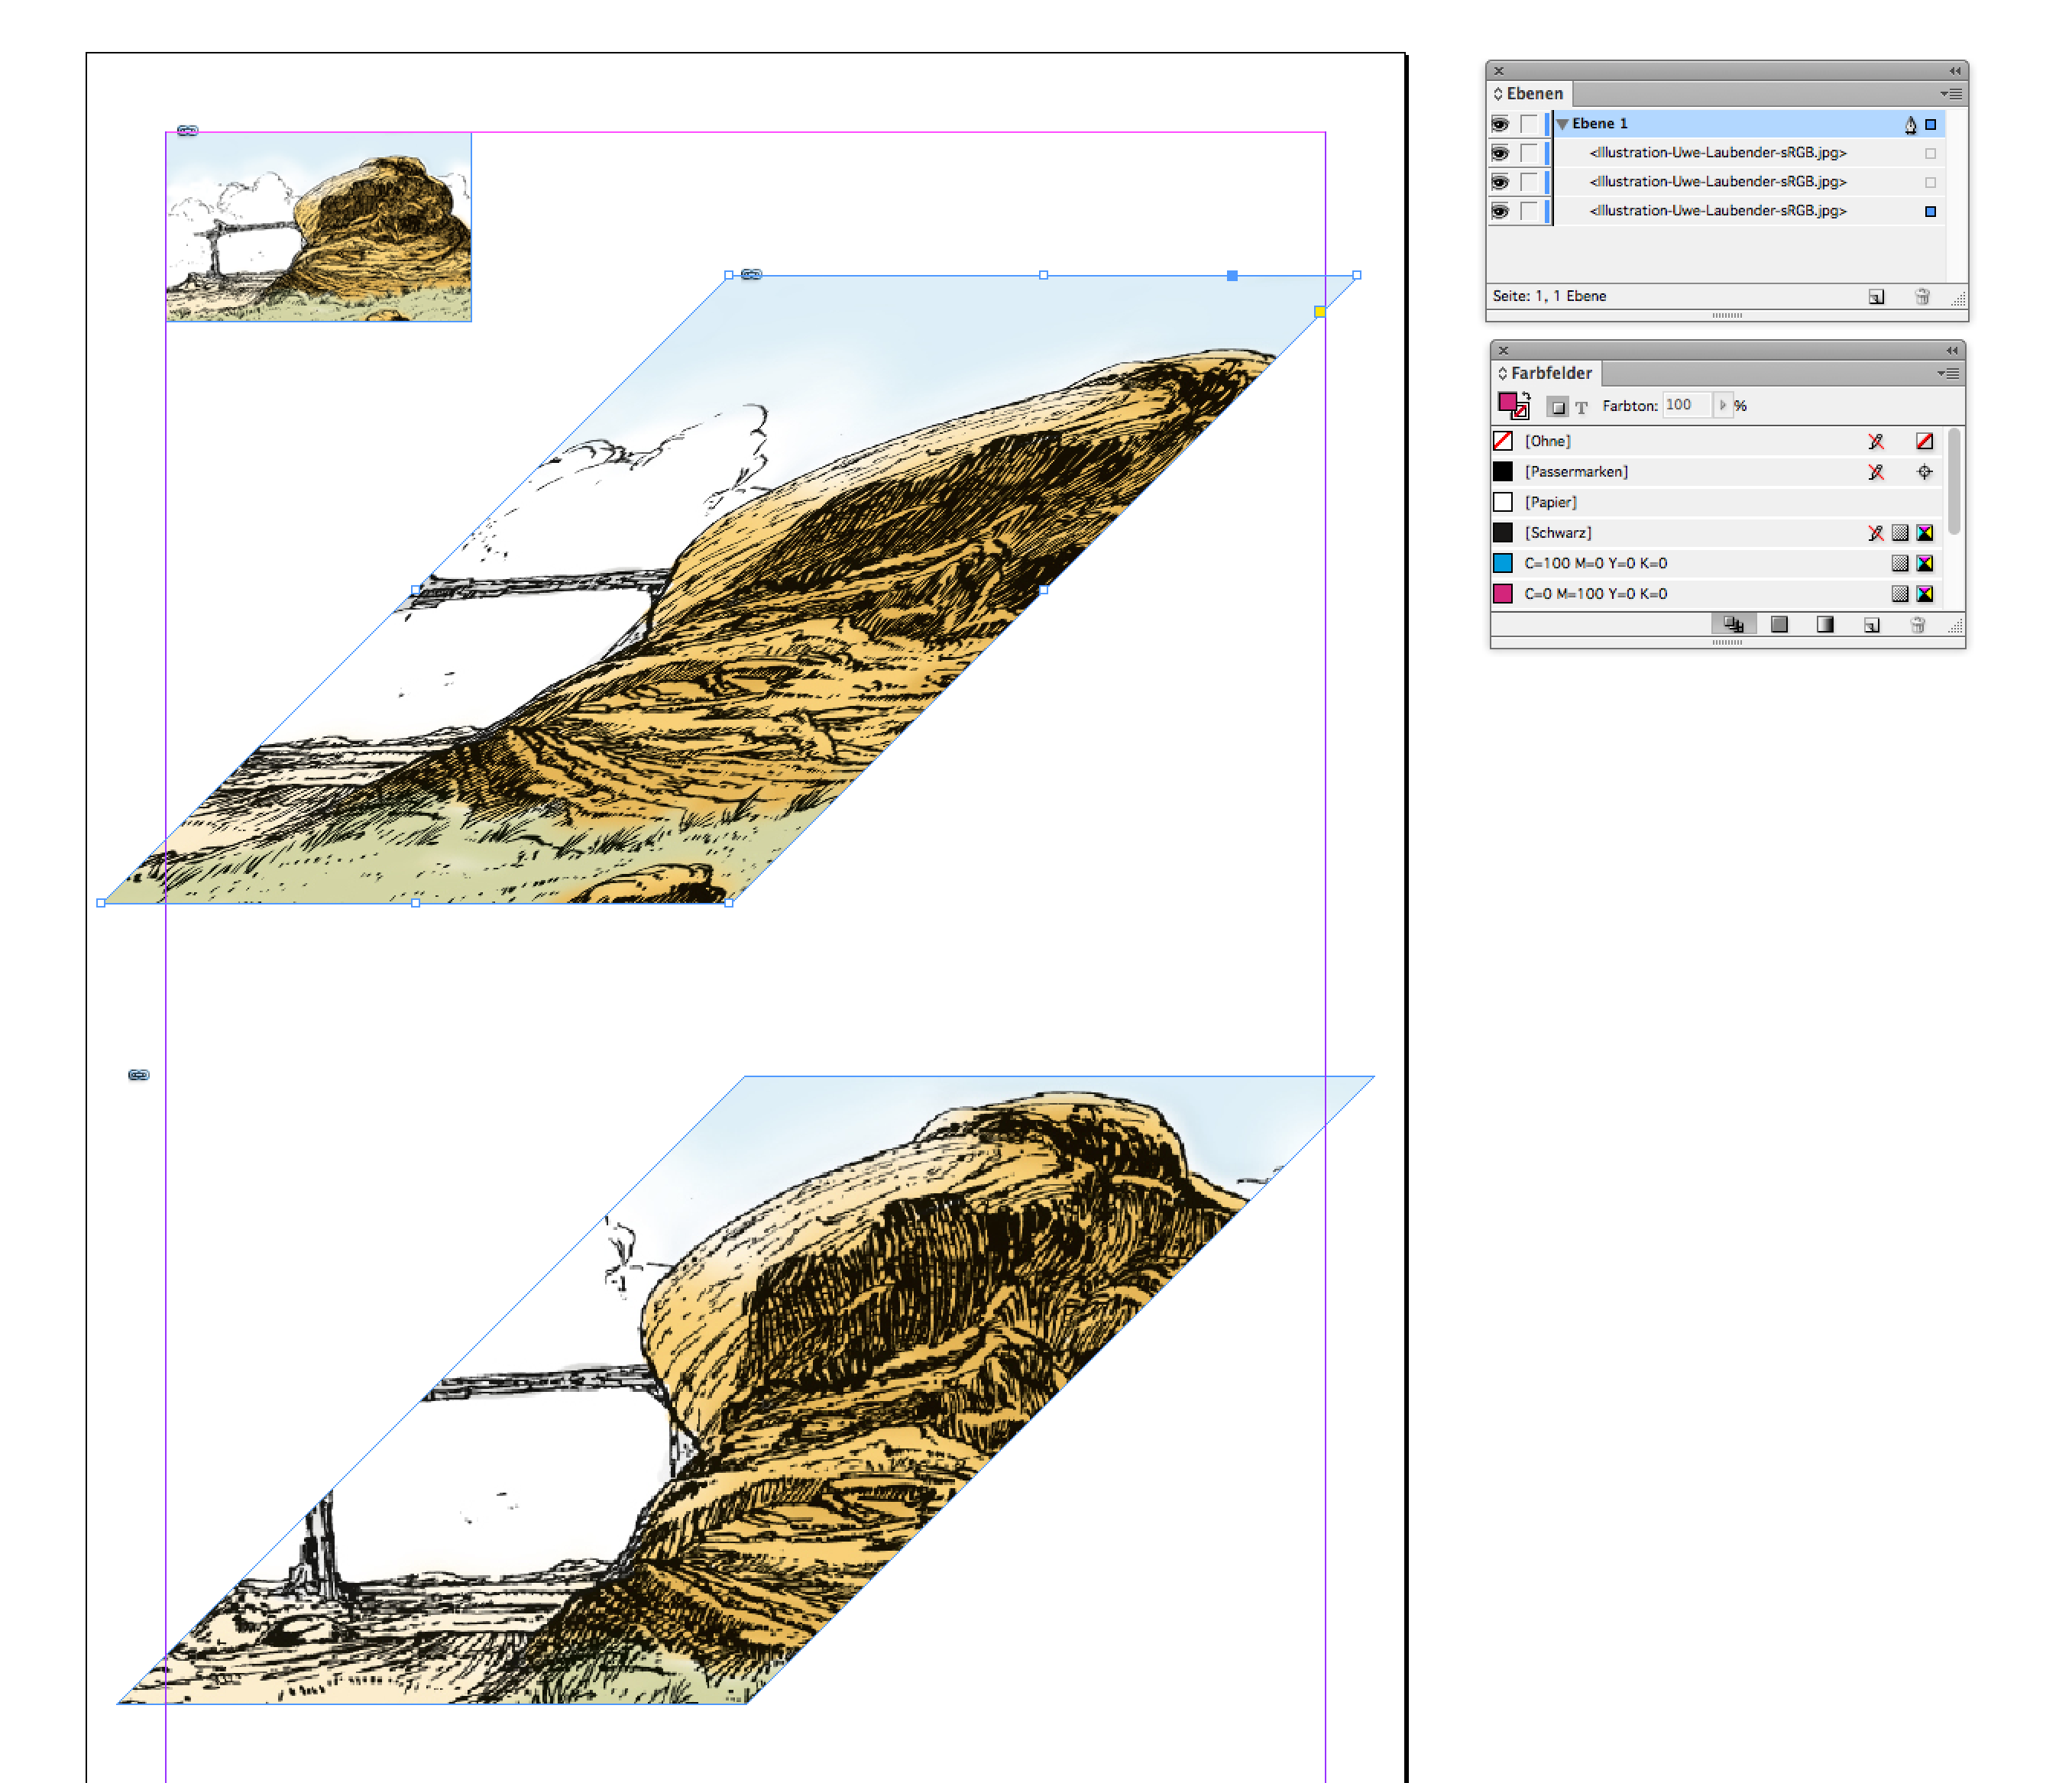Collapse the Farbfelder panel to icons
The image size is (2072, 1783).
1951,351
